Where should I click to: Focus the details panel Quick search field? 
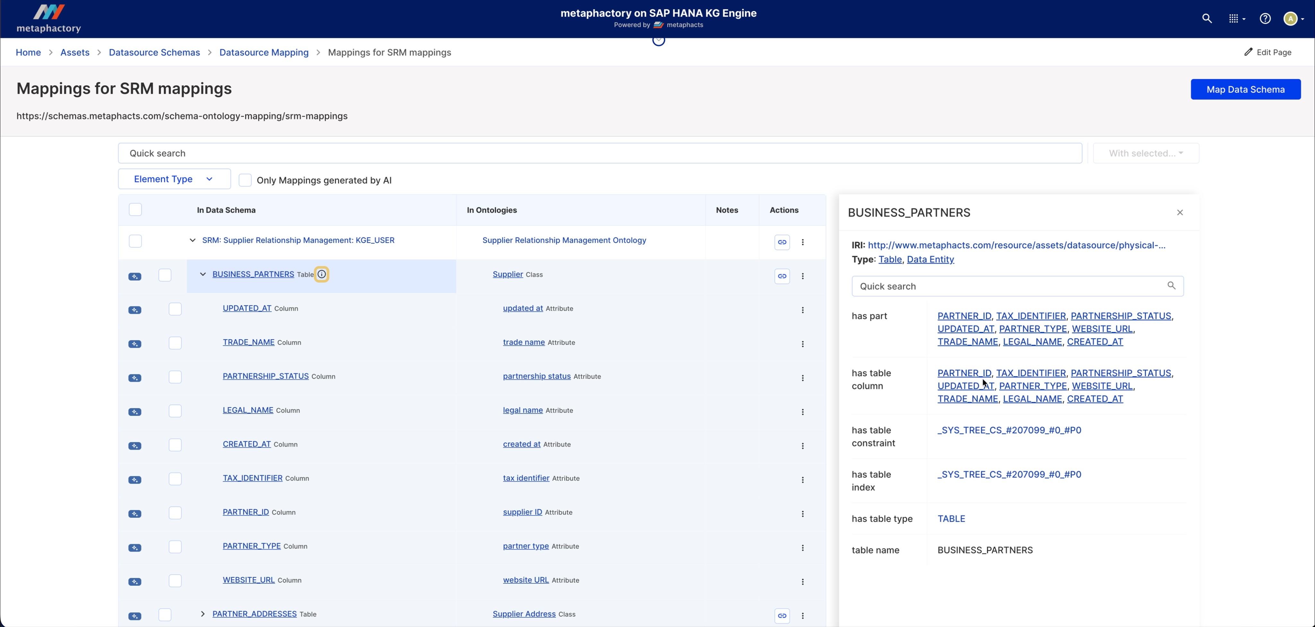click(1017, 286)
